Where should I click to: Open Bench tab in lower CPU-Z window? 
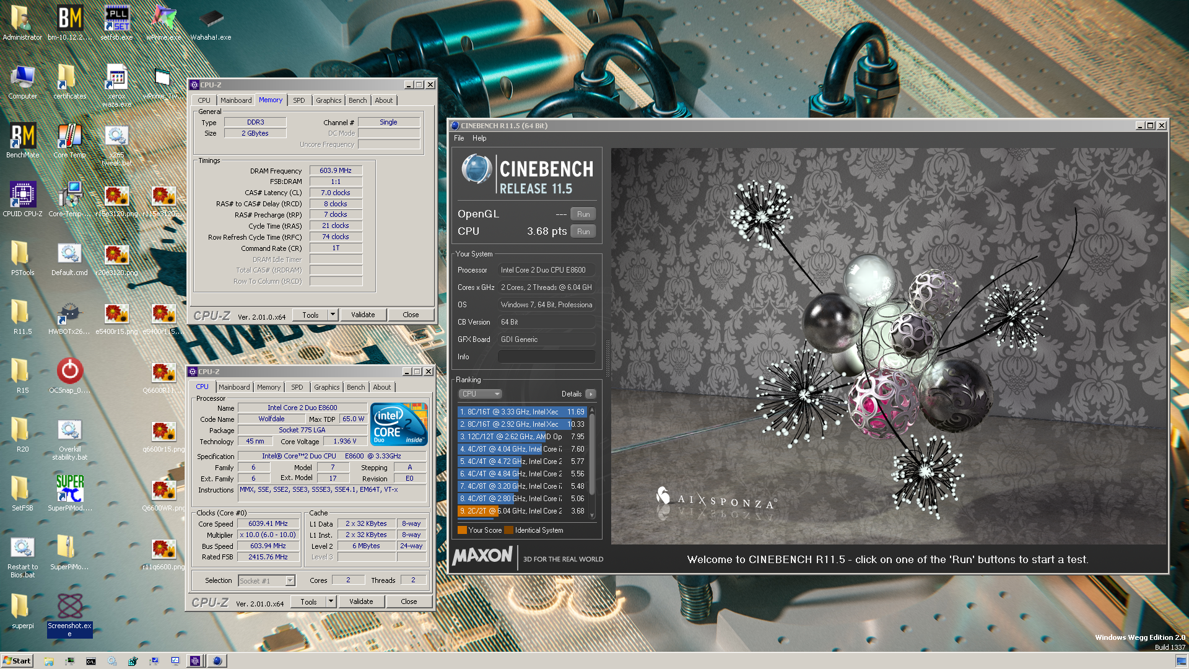click(356, 387)
